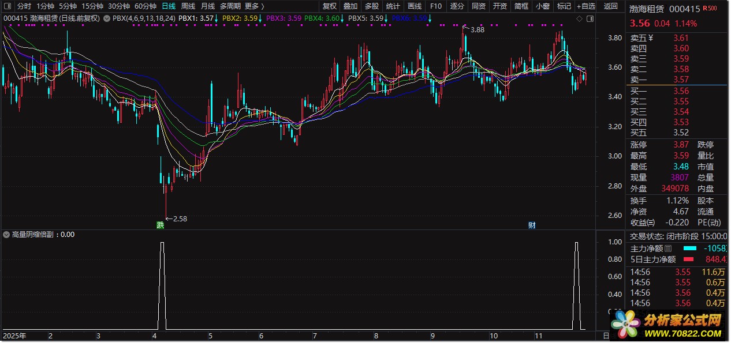Click the 日 label at timeline end

tap(605, 336)
